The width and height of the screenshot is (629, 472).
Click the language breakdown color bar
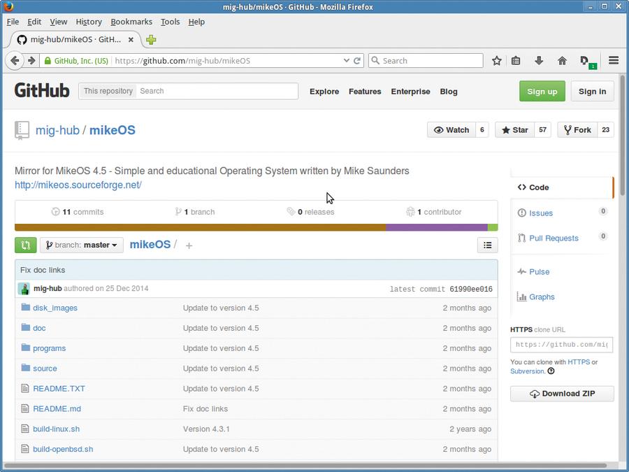point(256,227)
